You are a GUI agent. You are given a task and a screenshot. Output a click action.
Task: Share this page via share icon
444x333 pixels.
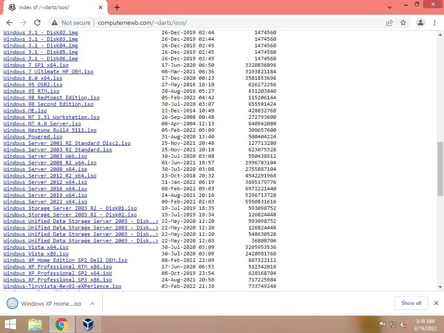click(389, 23)
